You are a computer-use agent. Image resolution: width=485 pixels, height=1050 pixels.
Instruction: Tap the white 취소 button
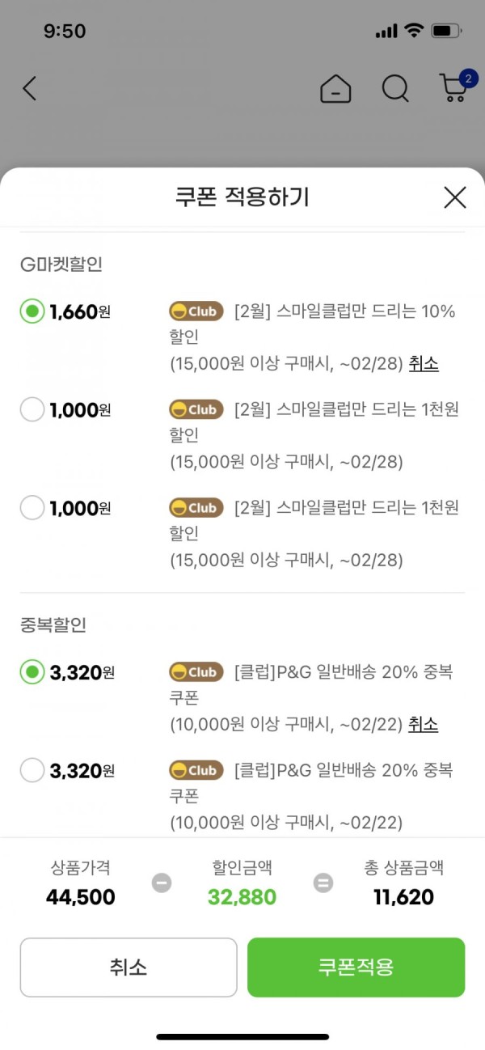[x=129, y=967]
